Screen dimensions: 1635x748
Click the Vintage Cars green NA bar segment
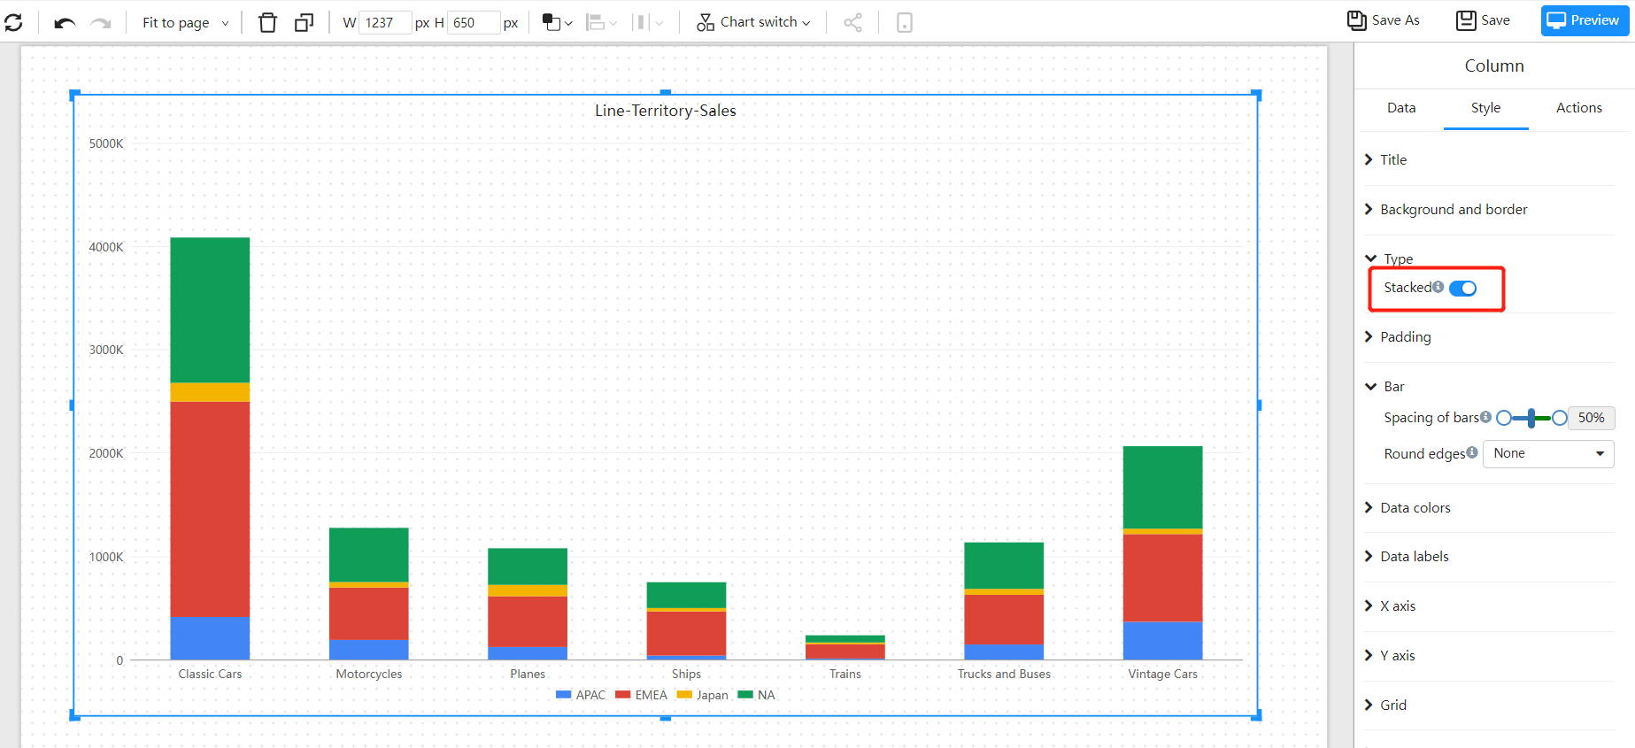[x=1163, y=488]
